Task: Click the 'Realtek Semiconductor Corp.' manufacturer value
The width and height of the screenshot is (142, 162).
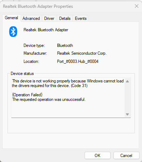Action: point(82,53)
